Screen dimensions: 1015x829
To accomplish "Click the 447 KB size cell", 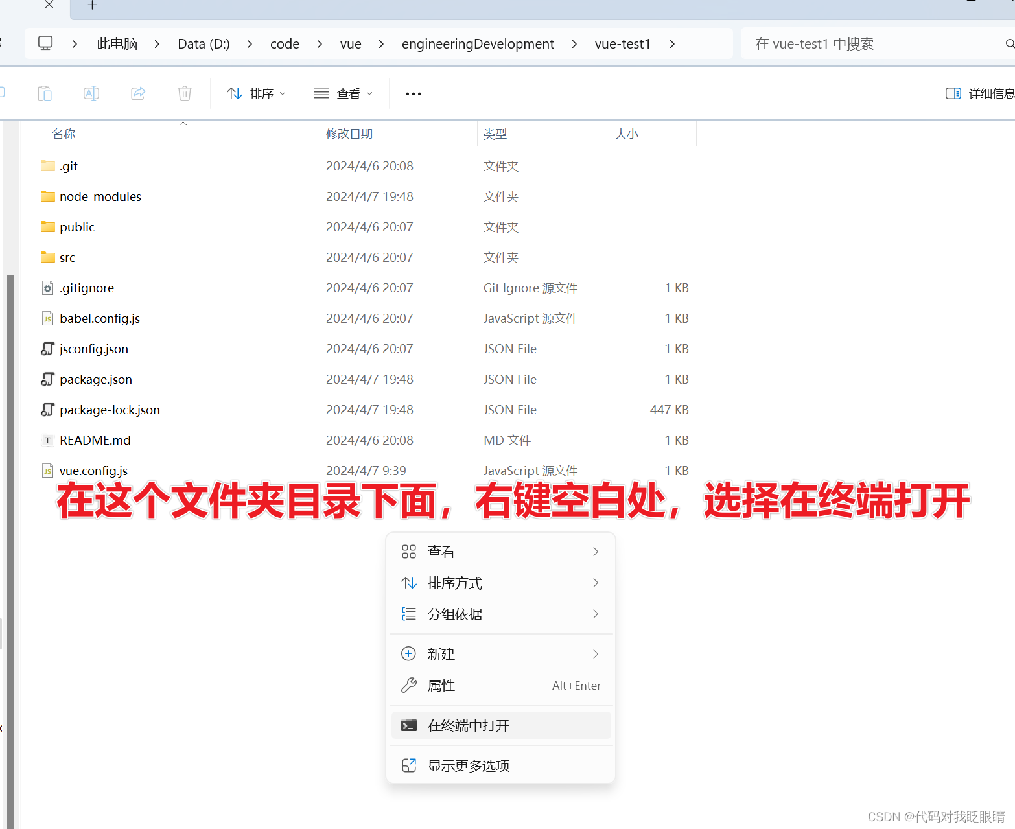I will point(670,410).
